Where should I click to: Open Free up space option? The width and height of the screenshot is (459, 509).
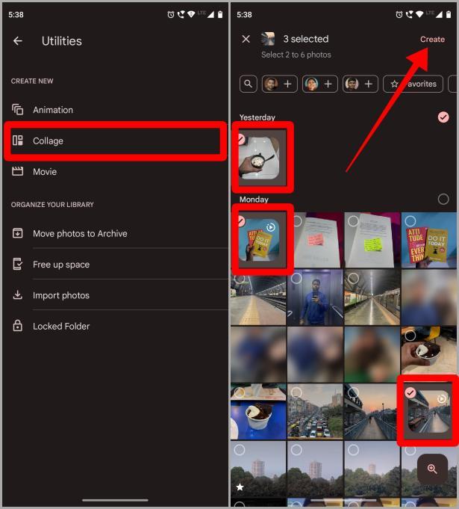pyautogui.click(x=116, y=265)
